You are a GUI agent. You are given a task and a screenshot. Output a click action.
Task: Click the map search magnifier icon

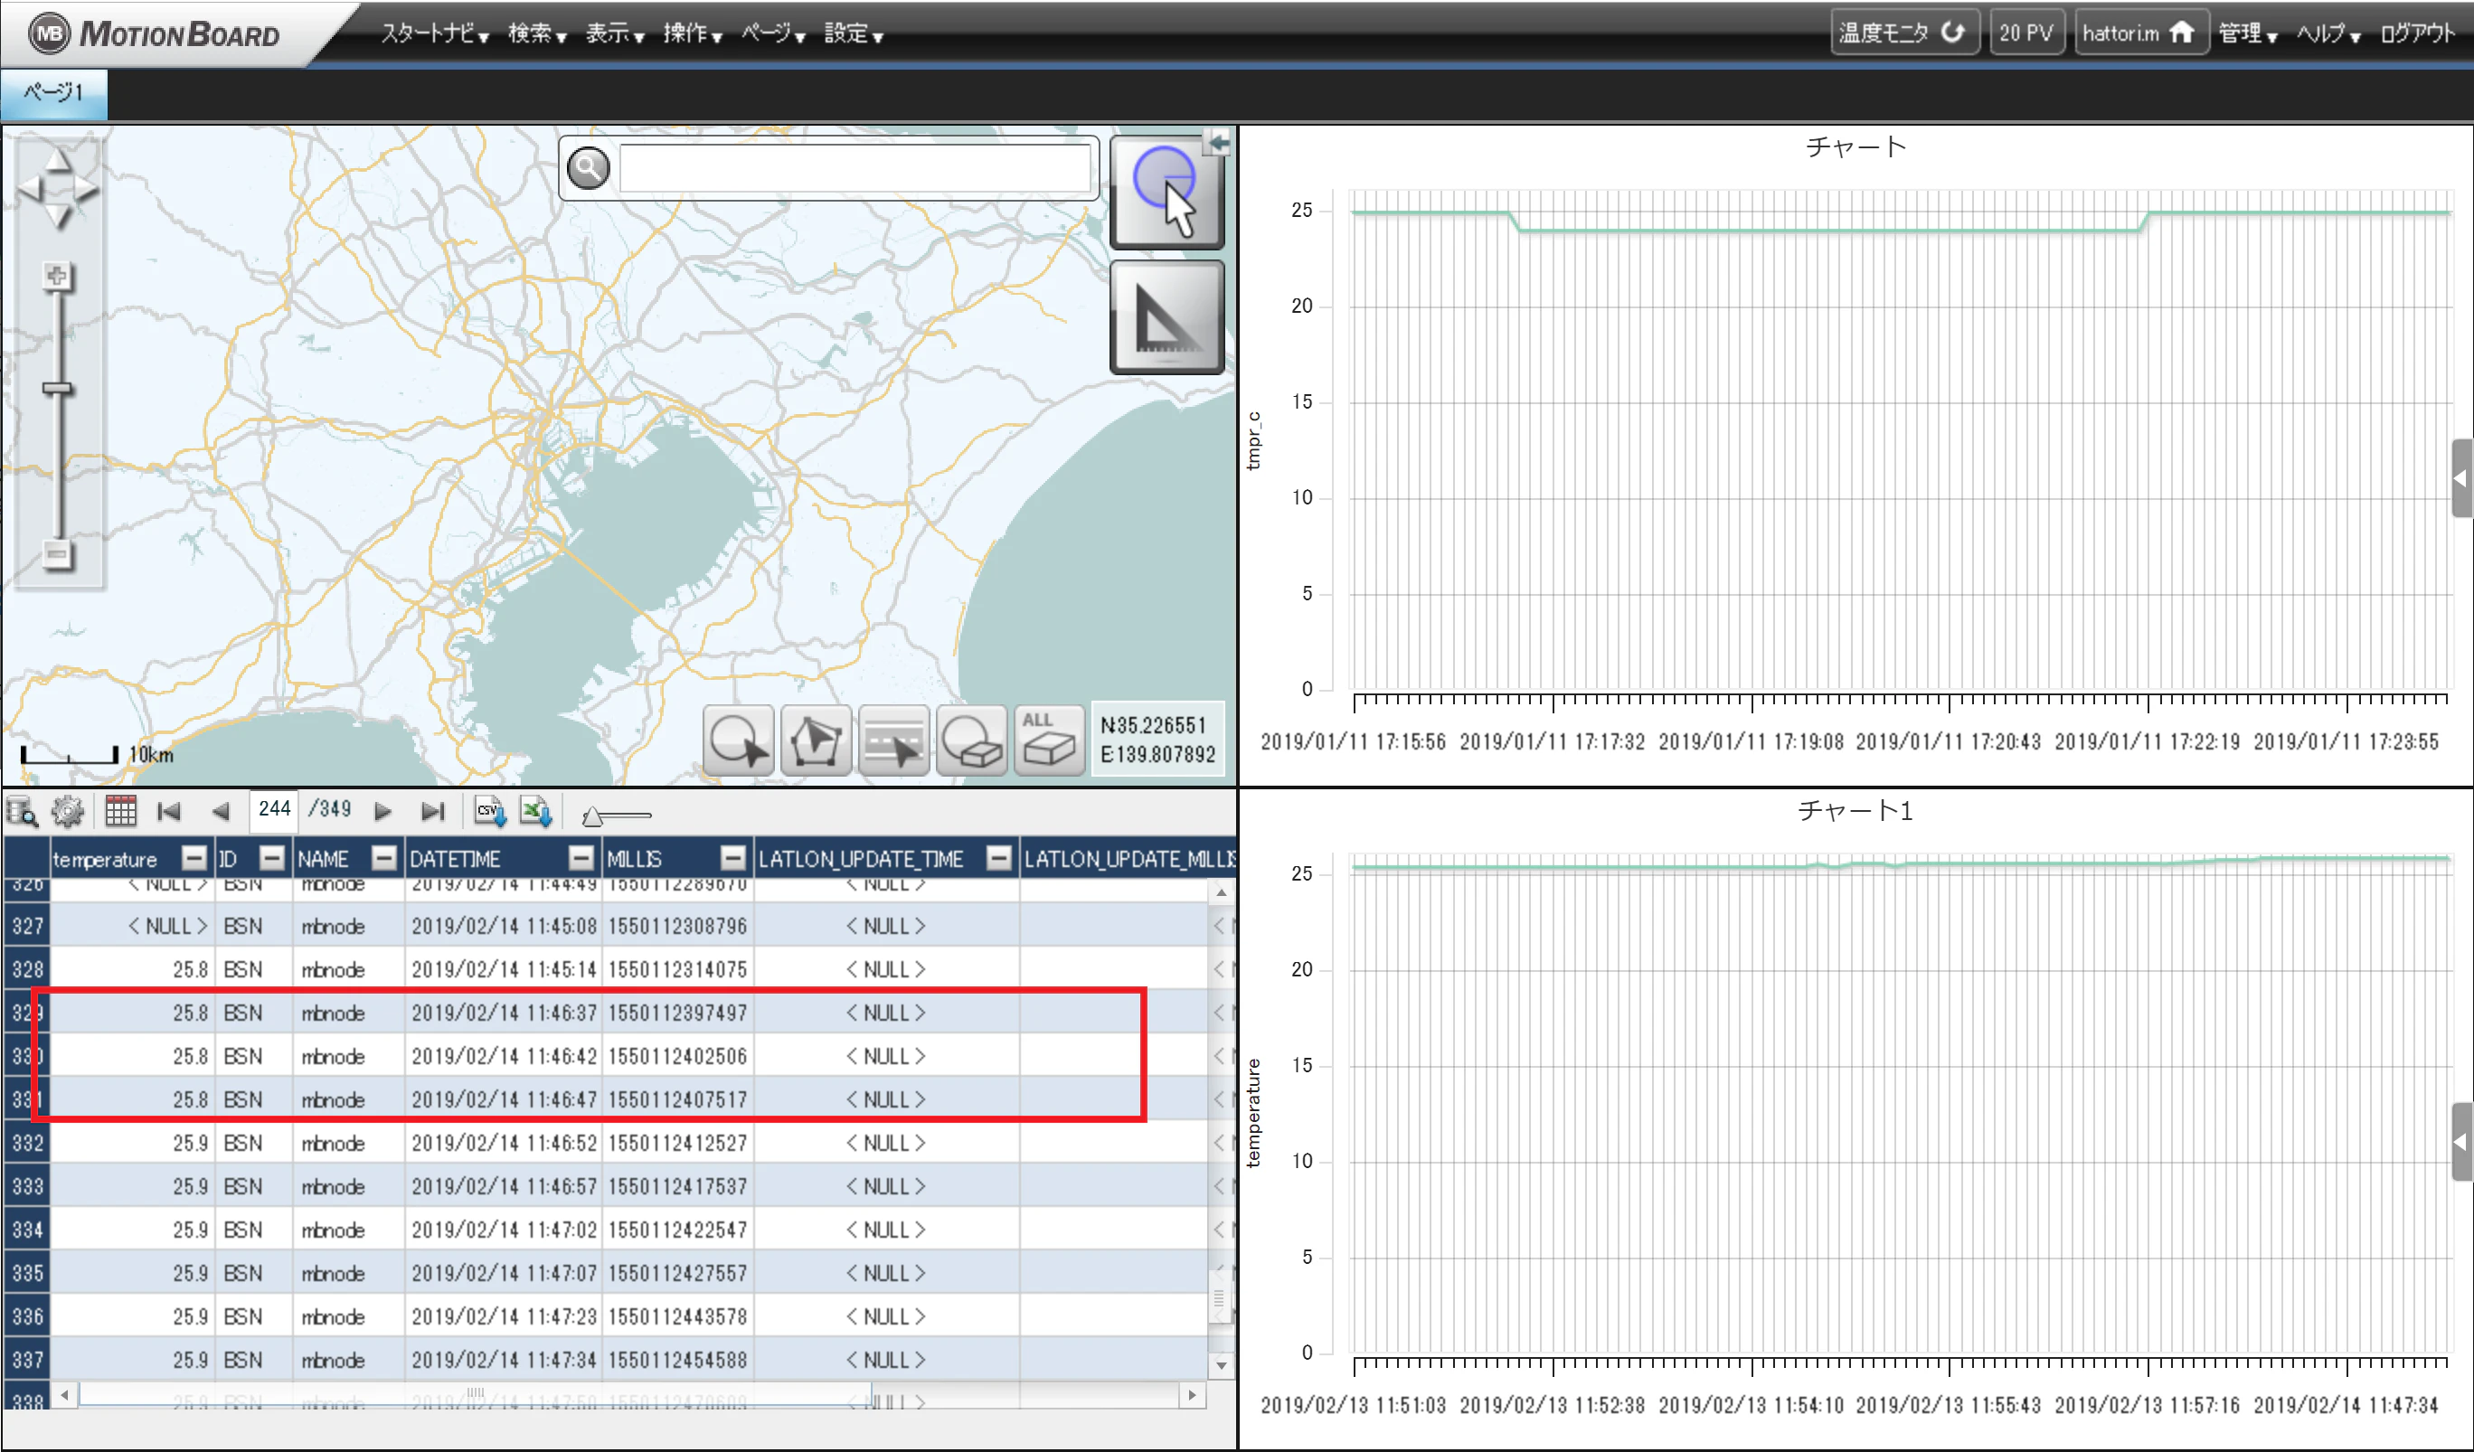(588, 168)
